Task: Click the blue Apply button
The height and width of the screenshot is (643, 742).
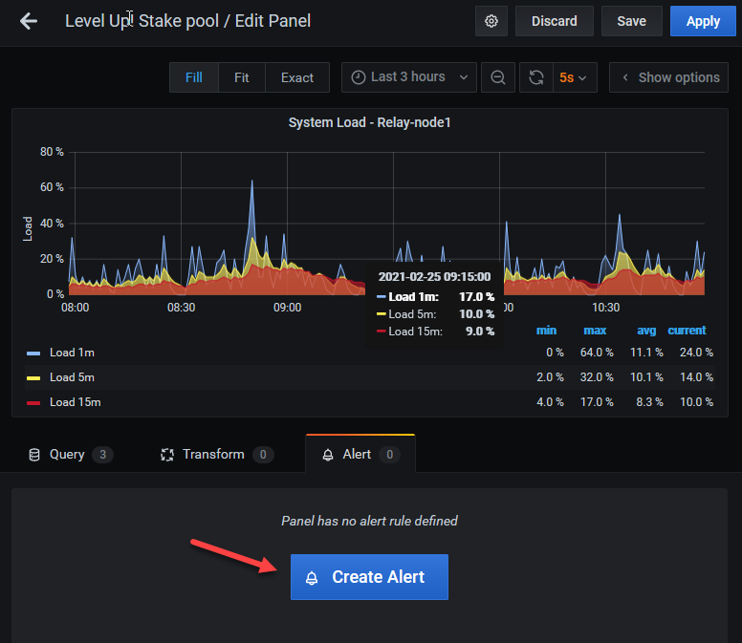Action: coord(703,21)
